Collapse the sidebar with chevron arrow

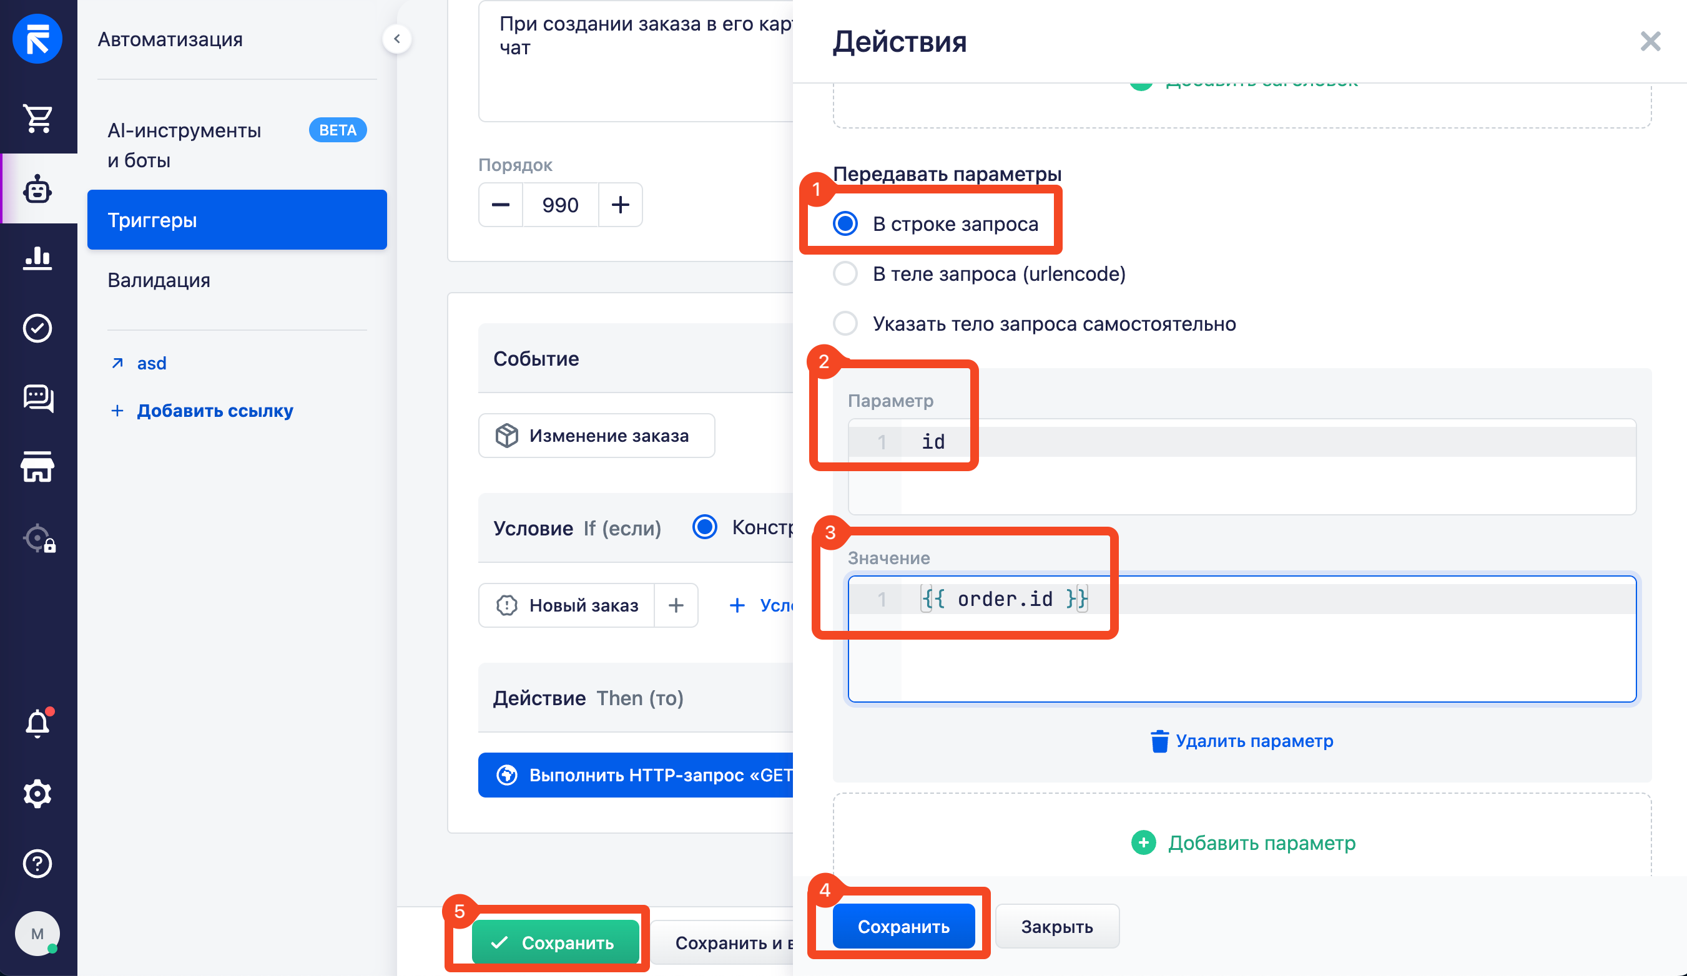[397, 39]
